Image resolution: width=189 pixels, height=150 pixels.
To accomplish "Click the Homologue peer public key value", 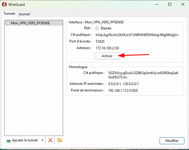I will (x=143, y=75).
